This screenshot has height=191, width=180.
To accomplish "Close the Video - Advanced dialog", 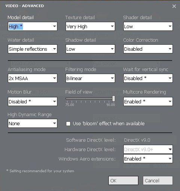I will [x=174, y=6].
